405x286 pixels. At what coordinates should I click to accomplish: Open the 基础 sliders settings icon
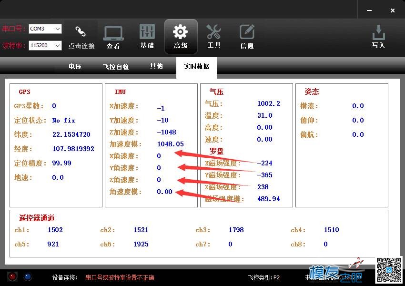[147, 31]
